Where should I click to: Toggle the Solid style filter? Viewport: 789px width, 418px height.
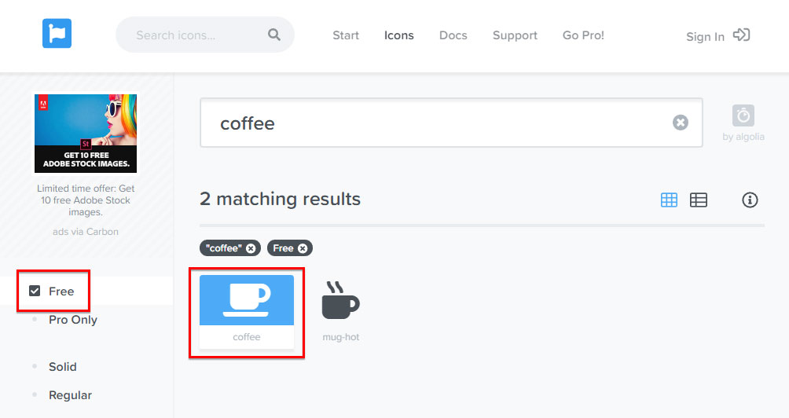62,367
